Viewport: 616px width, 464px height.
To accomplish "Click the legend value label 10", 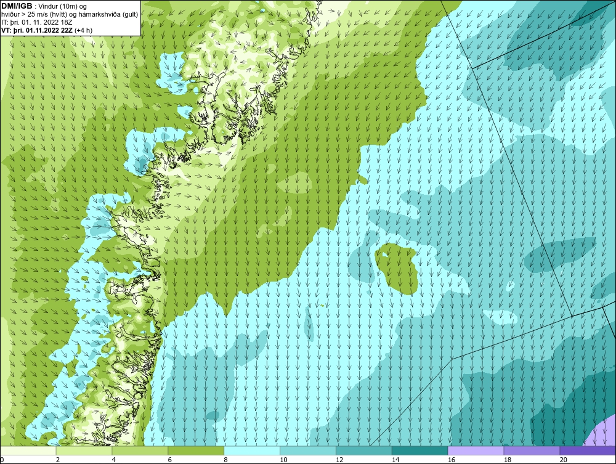I will 283,460.
